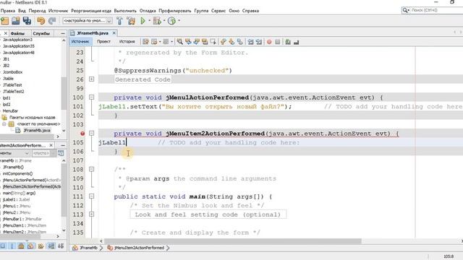Click the error marker beside line 104

point(82,134)
